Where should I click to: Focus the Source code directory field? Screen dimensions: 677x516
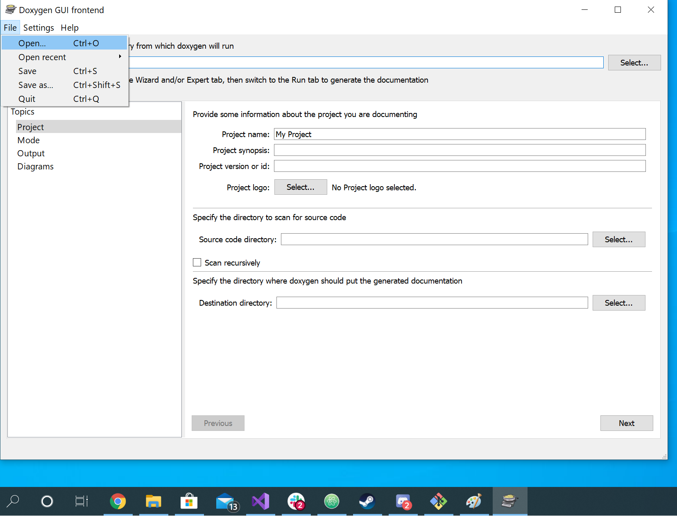point(434,239)
